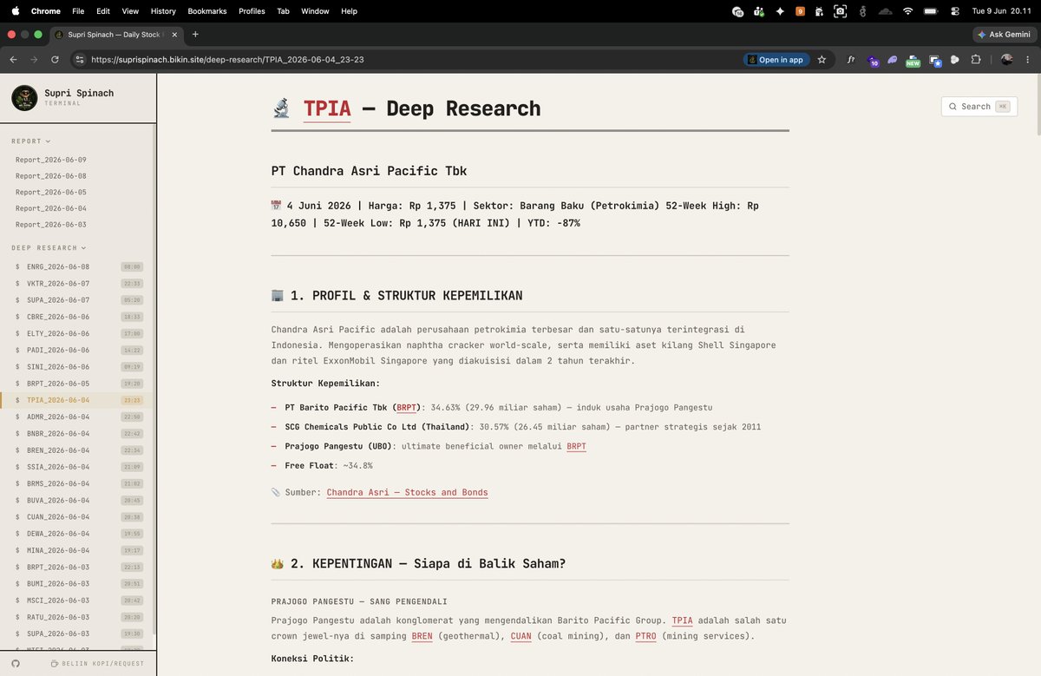
Task: Open a new browser tab
Action: click(195, 34)
